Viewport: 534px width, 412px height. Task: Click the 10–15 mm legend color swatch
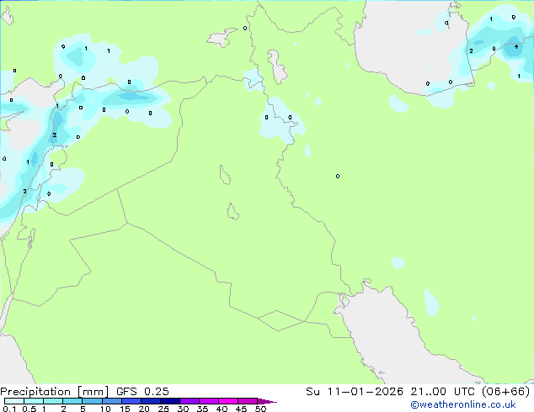(112, 401)
